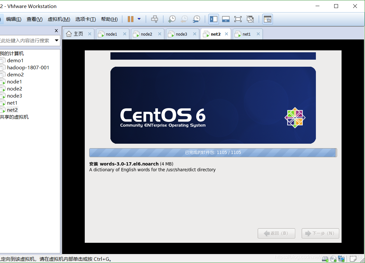Open the snapshot manager icon
The height and width of the screenshot is (263, 365).
(x=196, y=19)
